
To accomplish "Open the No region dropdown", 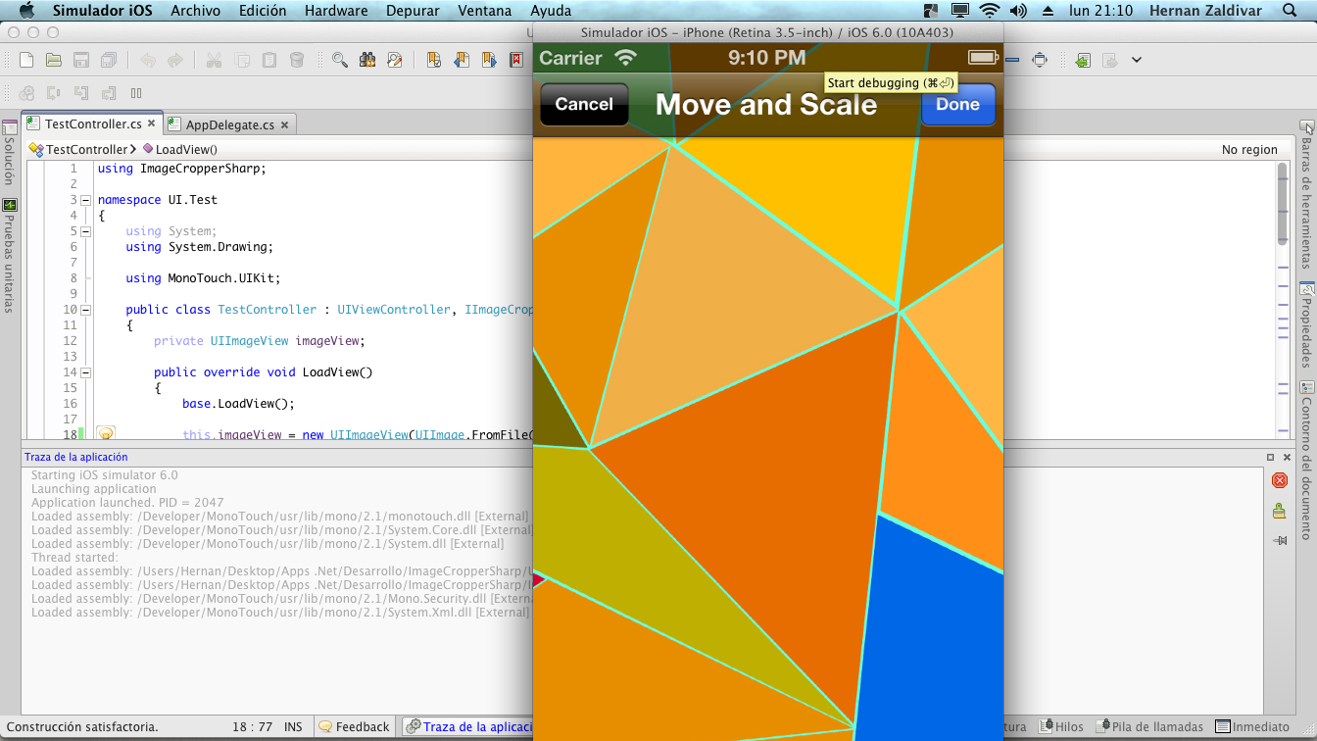I will coord(1250,149).
